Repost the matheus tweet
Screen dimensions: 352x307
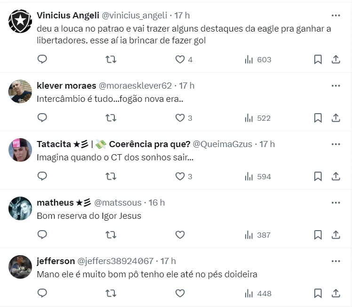point(111,235)
